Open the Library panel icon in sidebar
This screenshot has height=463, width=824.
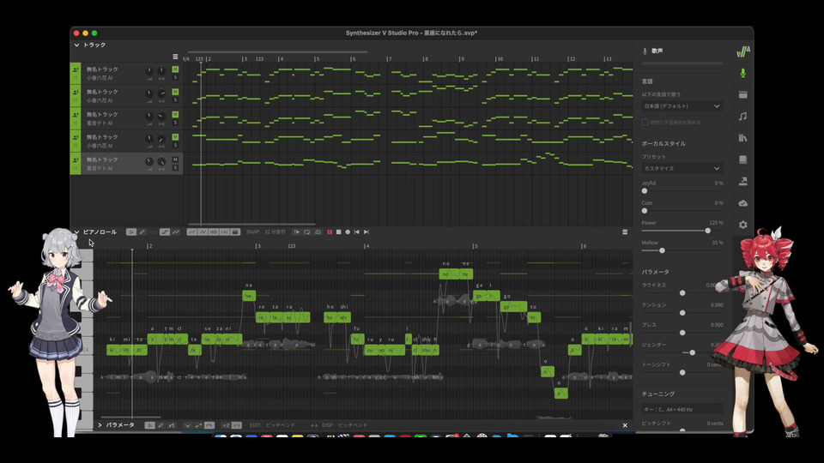coord(742,137)
